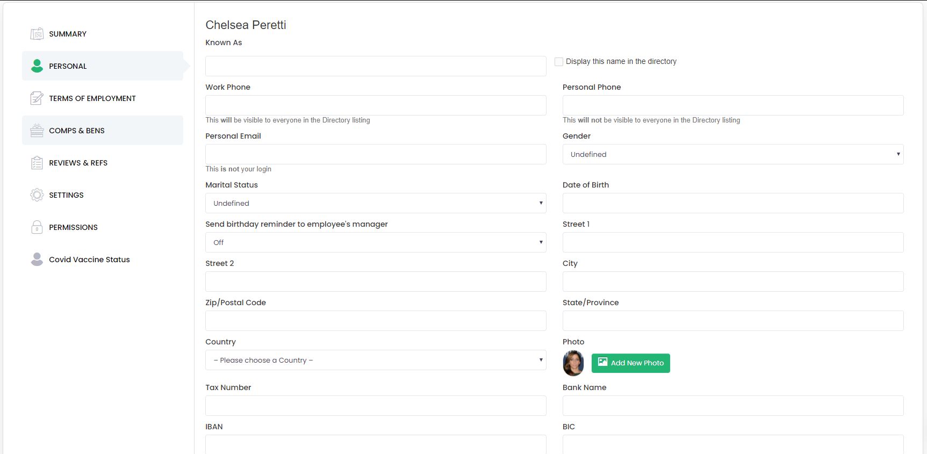Click the green Personal person icon
The height and width of the screenshot is (454, 927).
click(x=37, y=66)
